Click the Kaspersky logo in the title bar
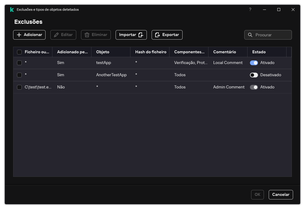The width and height of the screenshot is (305, 209). point(12,10)
